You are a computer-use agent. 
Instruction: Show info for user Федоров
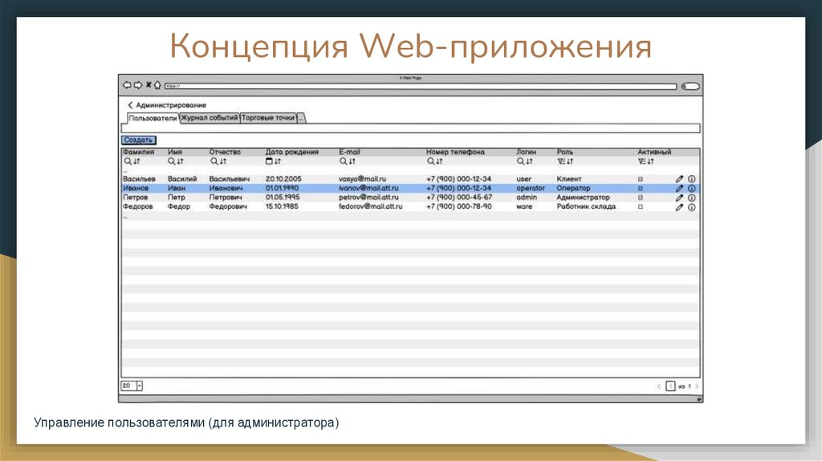(x=691, y=207)
